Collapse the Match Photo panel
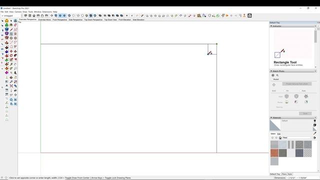The height and width of the screenshot is (180, 320). click(x=271, y=71)
